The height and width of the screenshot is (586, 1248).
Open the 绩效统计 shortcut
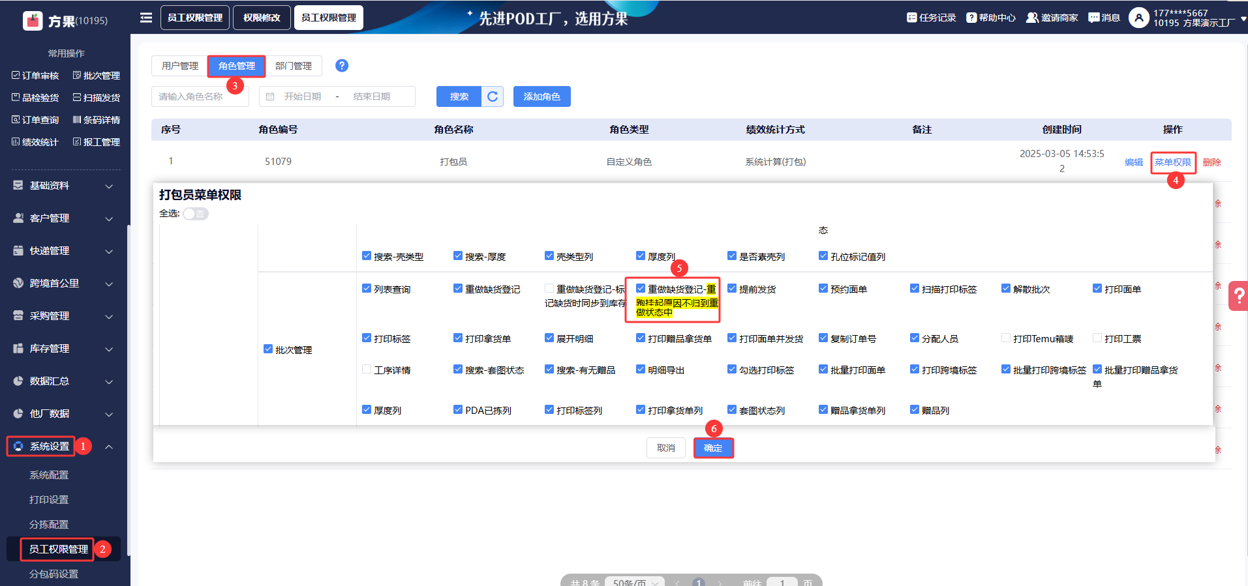click(x=35, y=142)
